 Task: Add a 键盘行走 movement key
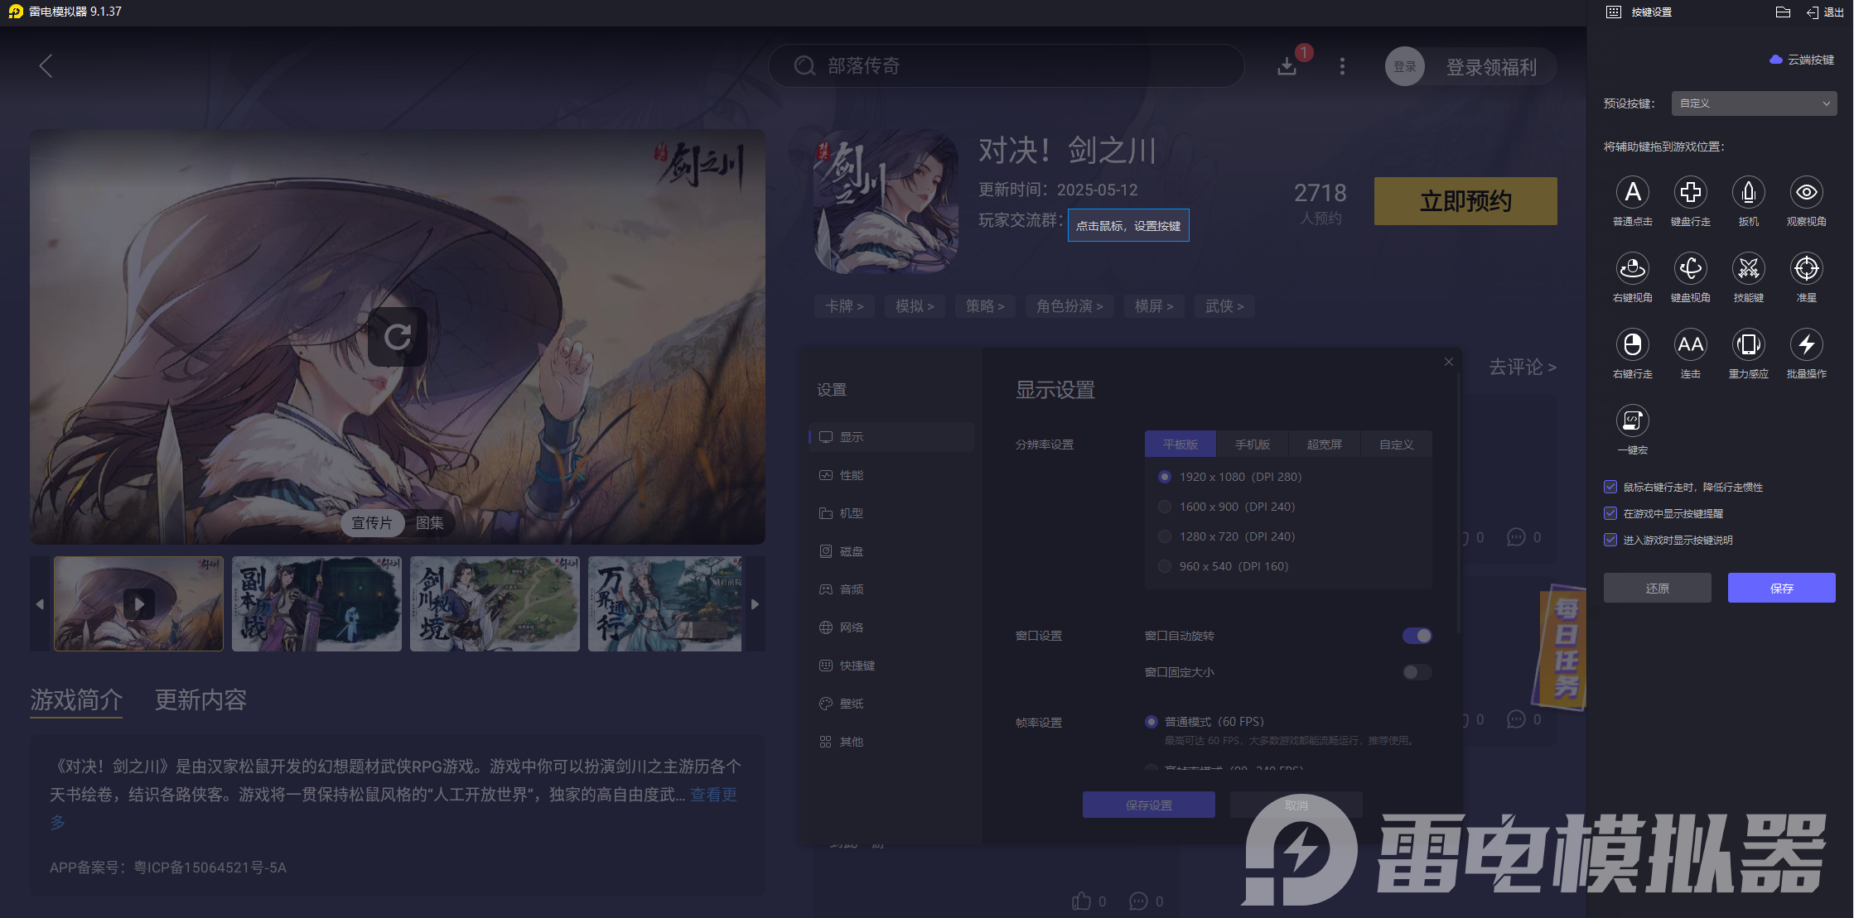click(1691, 192)
